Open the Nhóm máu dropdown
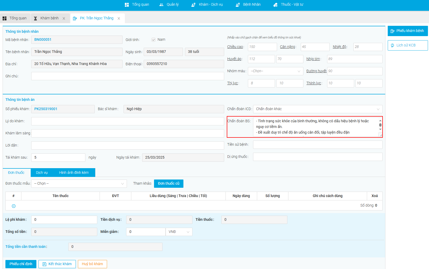The image size is (429, 269). click(x=276, y=71)
